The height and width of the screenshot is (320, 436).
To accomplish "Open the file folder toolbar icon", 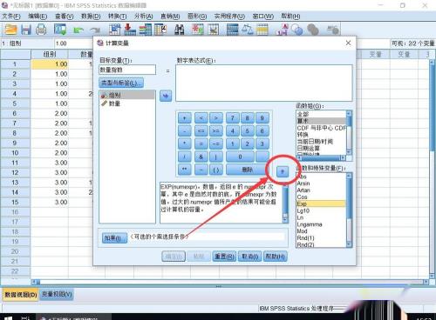I will [x=10, y=30].
